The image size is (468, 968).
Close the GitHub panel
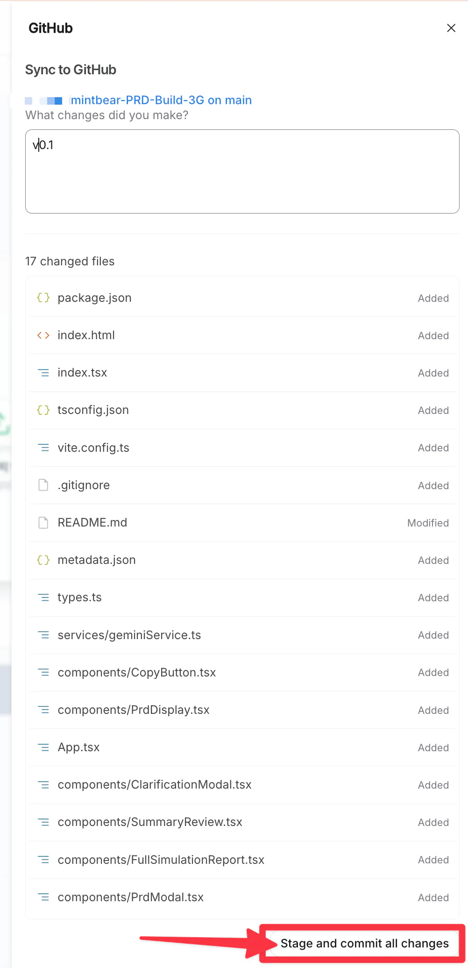(x=451, y=28)
